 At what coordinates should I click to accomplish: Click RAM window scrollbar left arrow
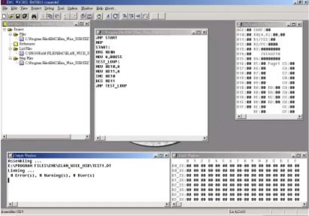pyautogui.click(x=174, y=204)
